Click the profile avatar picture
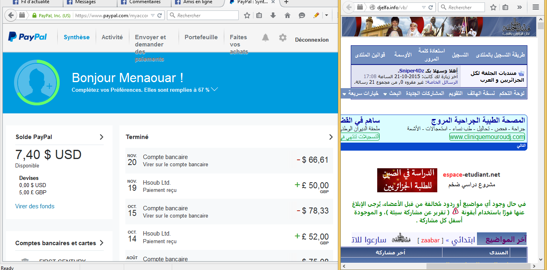 [37, 83]
